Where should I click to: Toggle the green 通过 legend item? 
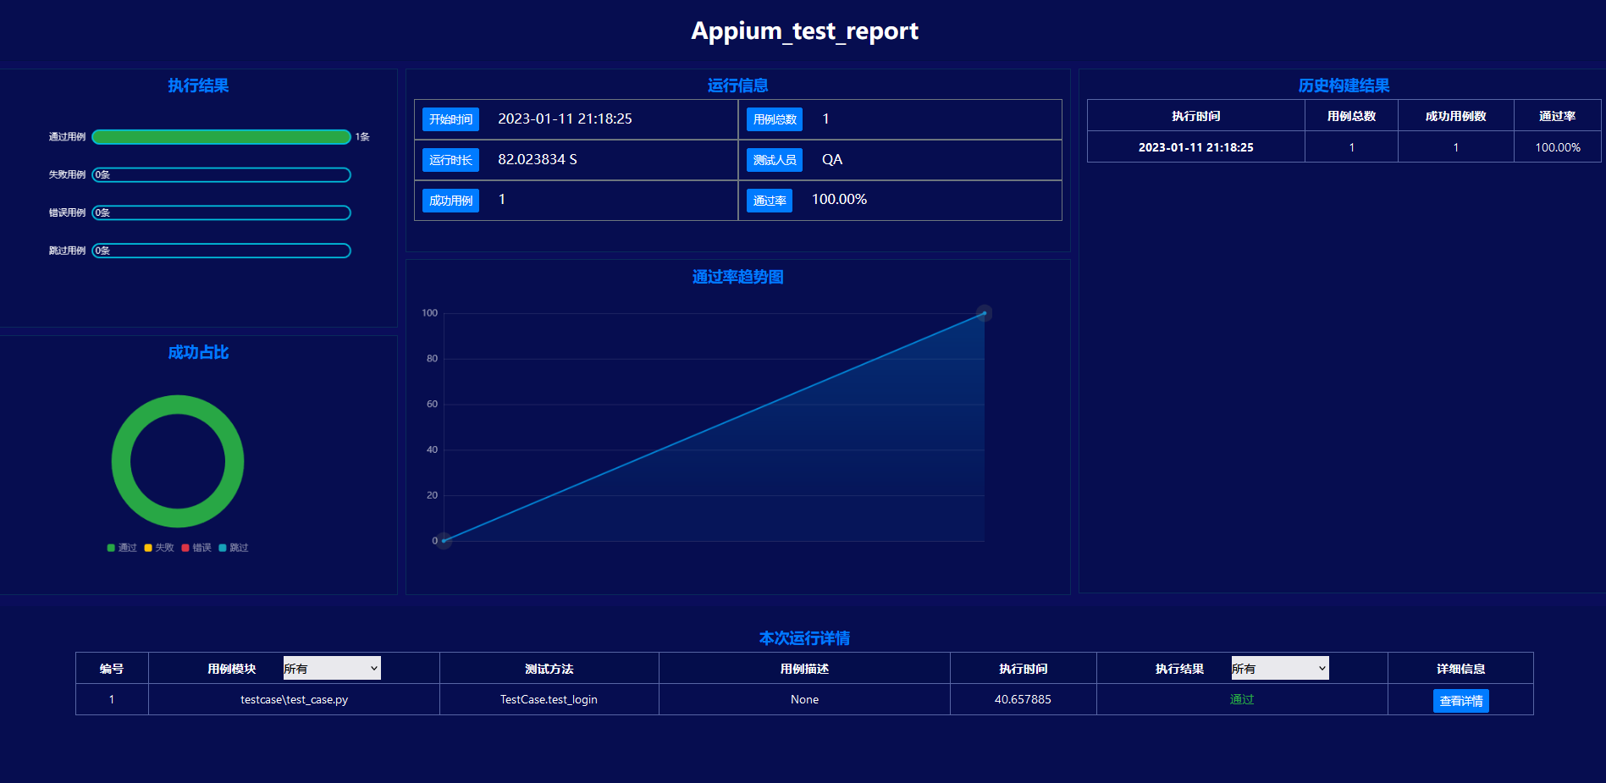click(122, 548)
